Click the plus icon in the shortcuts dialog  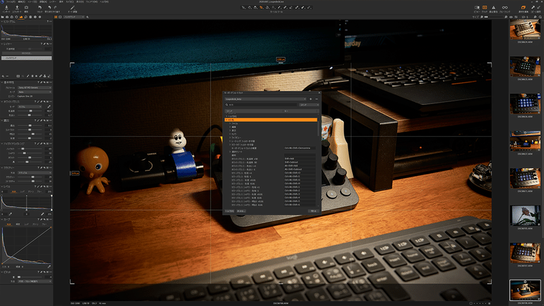311,99
